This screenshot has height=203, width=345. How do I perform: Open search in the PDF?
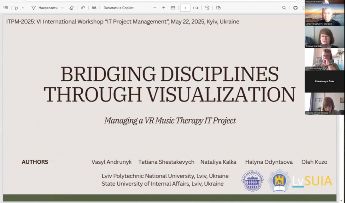284,8
